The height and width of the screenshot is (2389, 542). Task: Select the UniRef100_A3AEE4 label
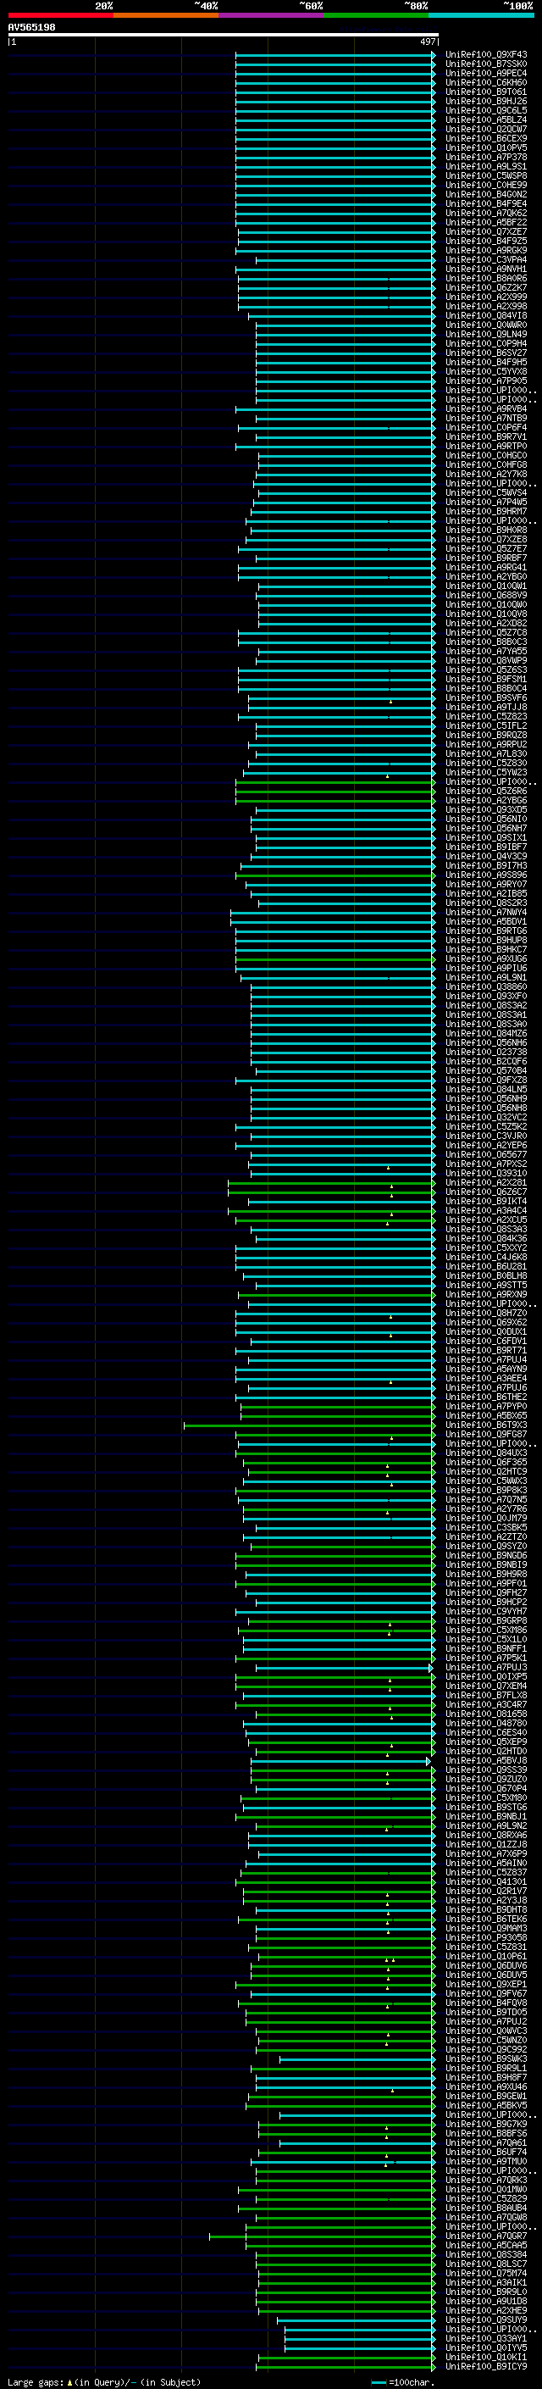pos(486,1378)
